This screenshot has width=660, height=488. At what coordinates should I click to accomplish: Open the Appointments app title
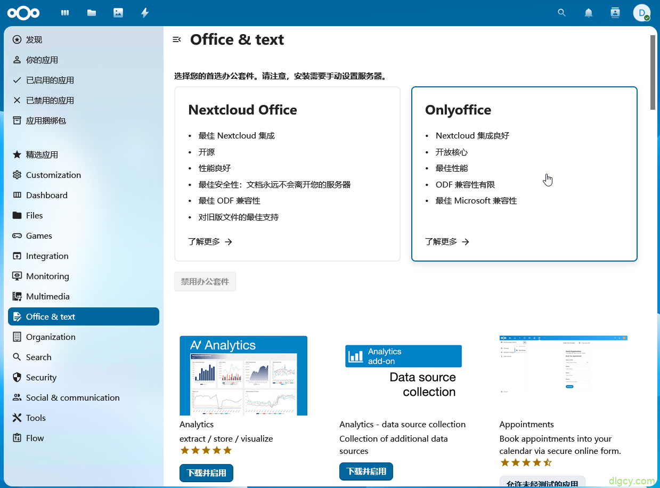click(527, 424)
